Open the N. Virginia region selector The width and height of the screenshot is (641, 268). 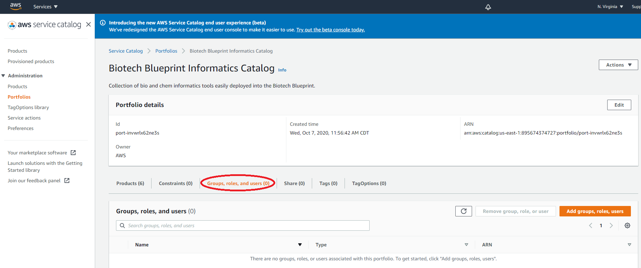pos(610,7)
